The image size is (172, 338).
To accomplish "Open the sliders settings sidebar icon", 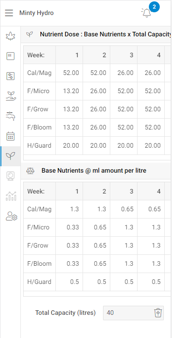I will click(10, 76).
